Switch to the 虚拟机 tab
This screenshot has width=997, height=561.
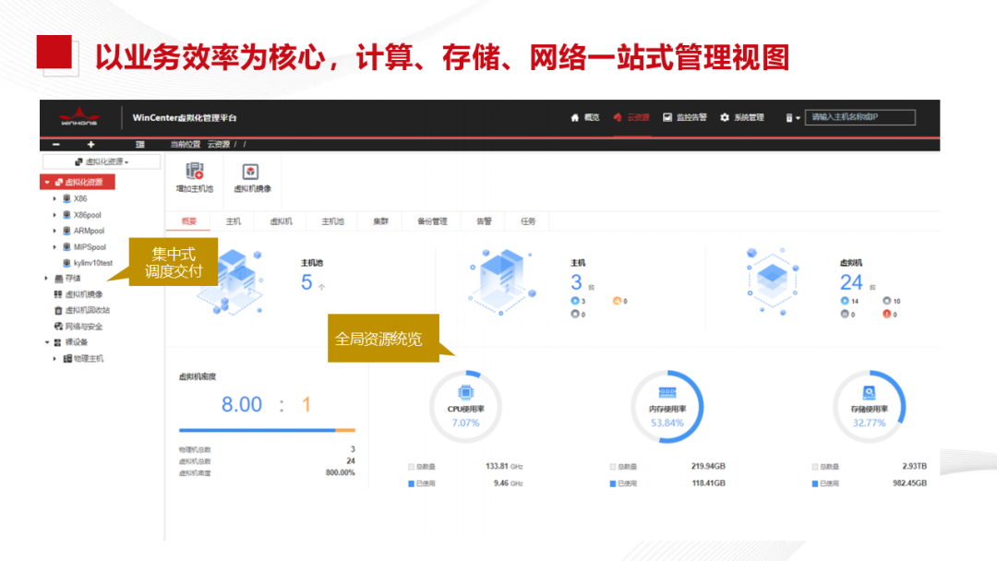coord(281,221)
